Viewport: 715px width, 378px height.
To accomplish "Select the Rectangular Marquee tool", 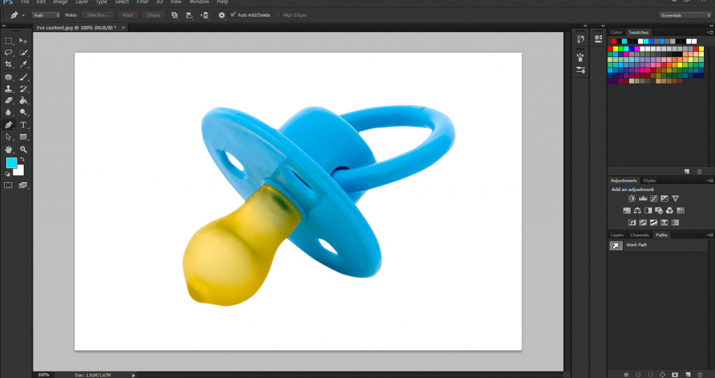I will pos(8,41).
